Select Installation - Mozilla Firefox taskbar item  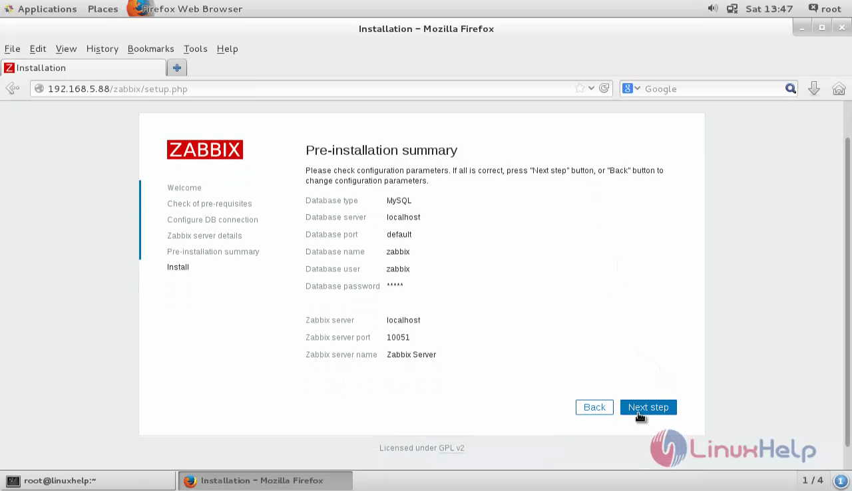pyautogui.click(x=265, y=480)
